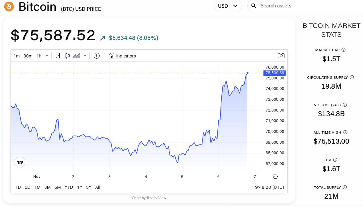Select the Candles chart style icon

[x=67, y=56]
